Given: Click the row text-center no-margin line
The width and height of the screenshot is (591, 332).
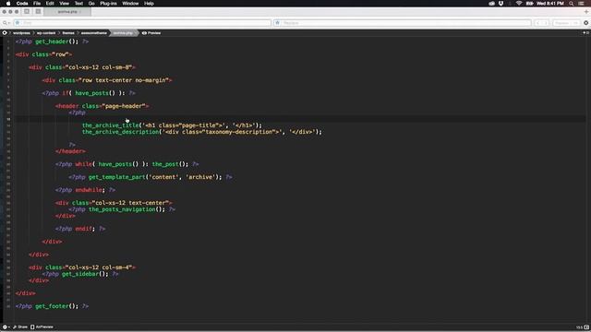Looking at the screenshot, I should tap(107, 80).
